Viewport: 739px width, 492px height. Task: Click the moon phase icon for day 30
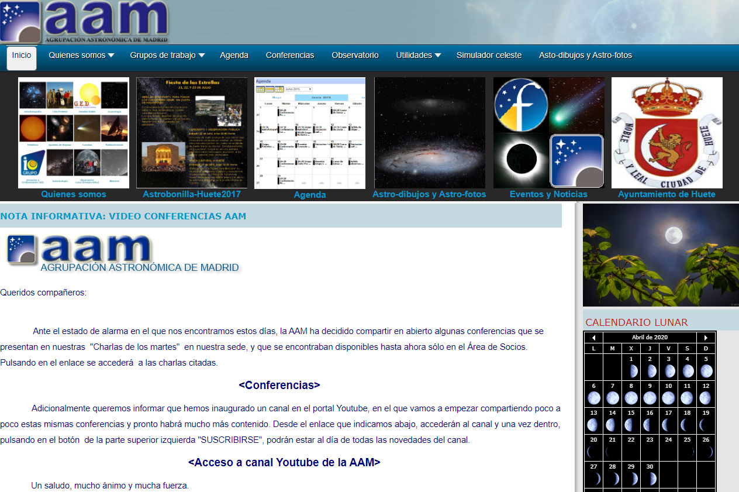[650, 479]
